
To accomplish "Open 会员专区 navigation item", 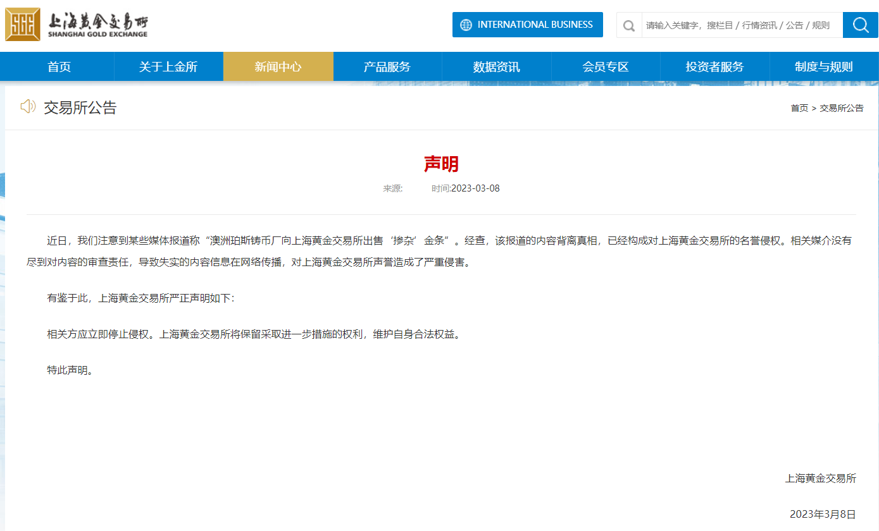I will tap(606, 66).
